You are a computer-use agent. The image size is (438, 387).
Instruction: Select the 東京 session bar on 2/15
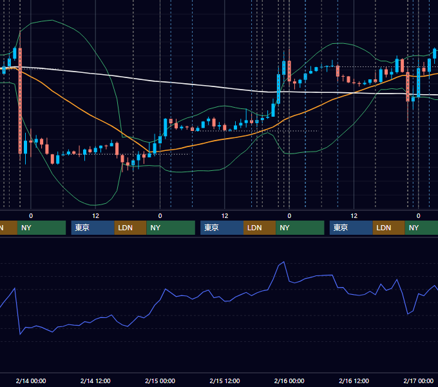[x=222, y=228]
